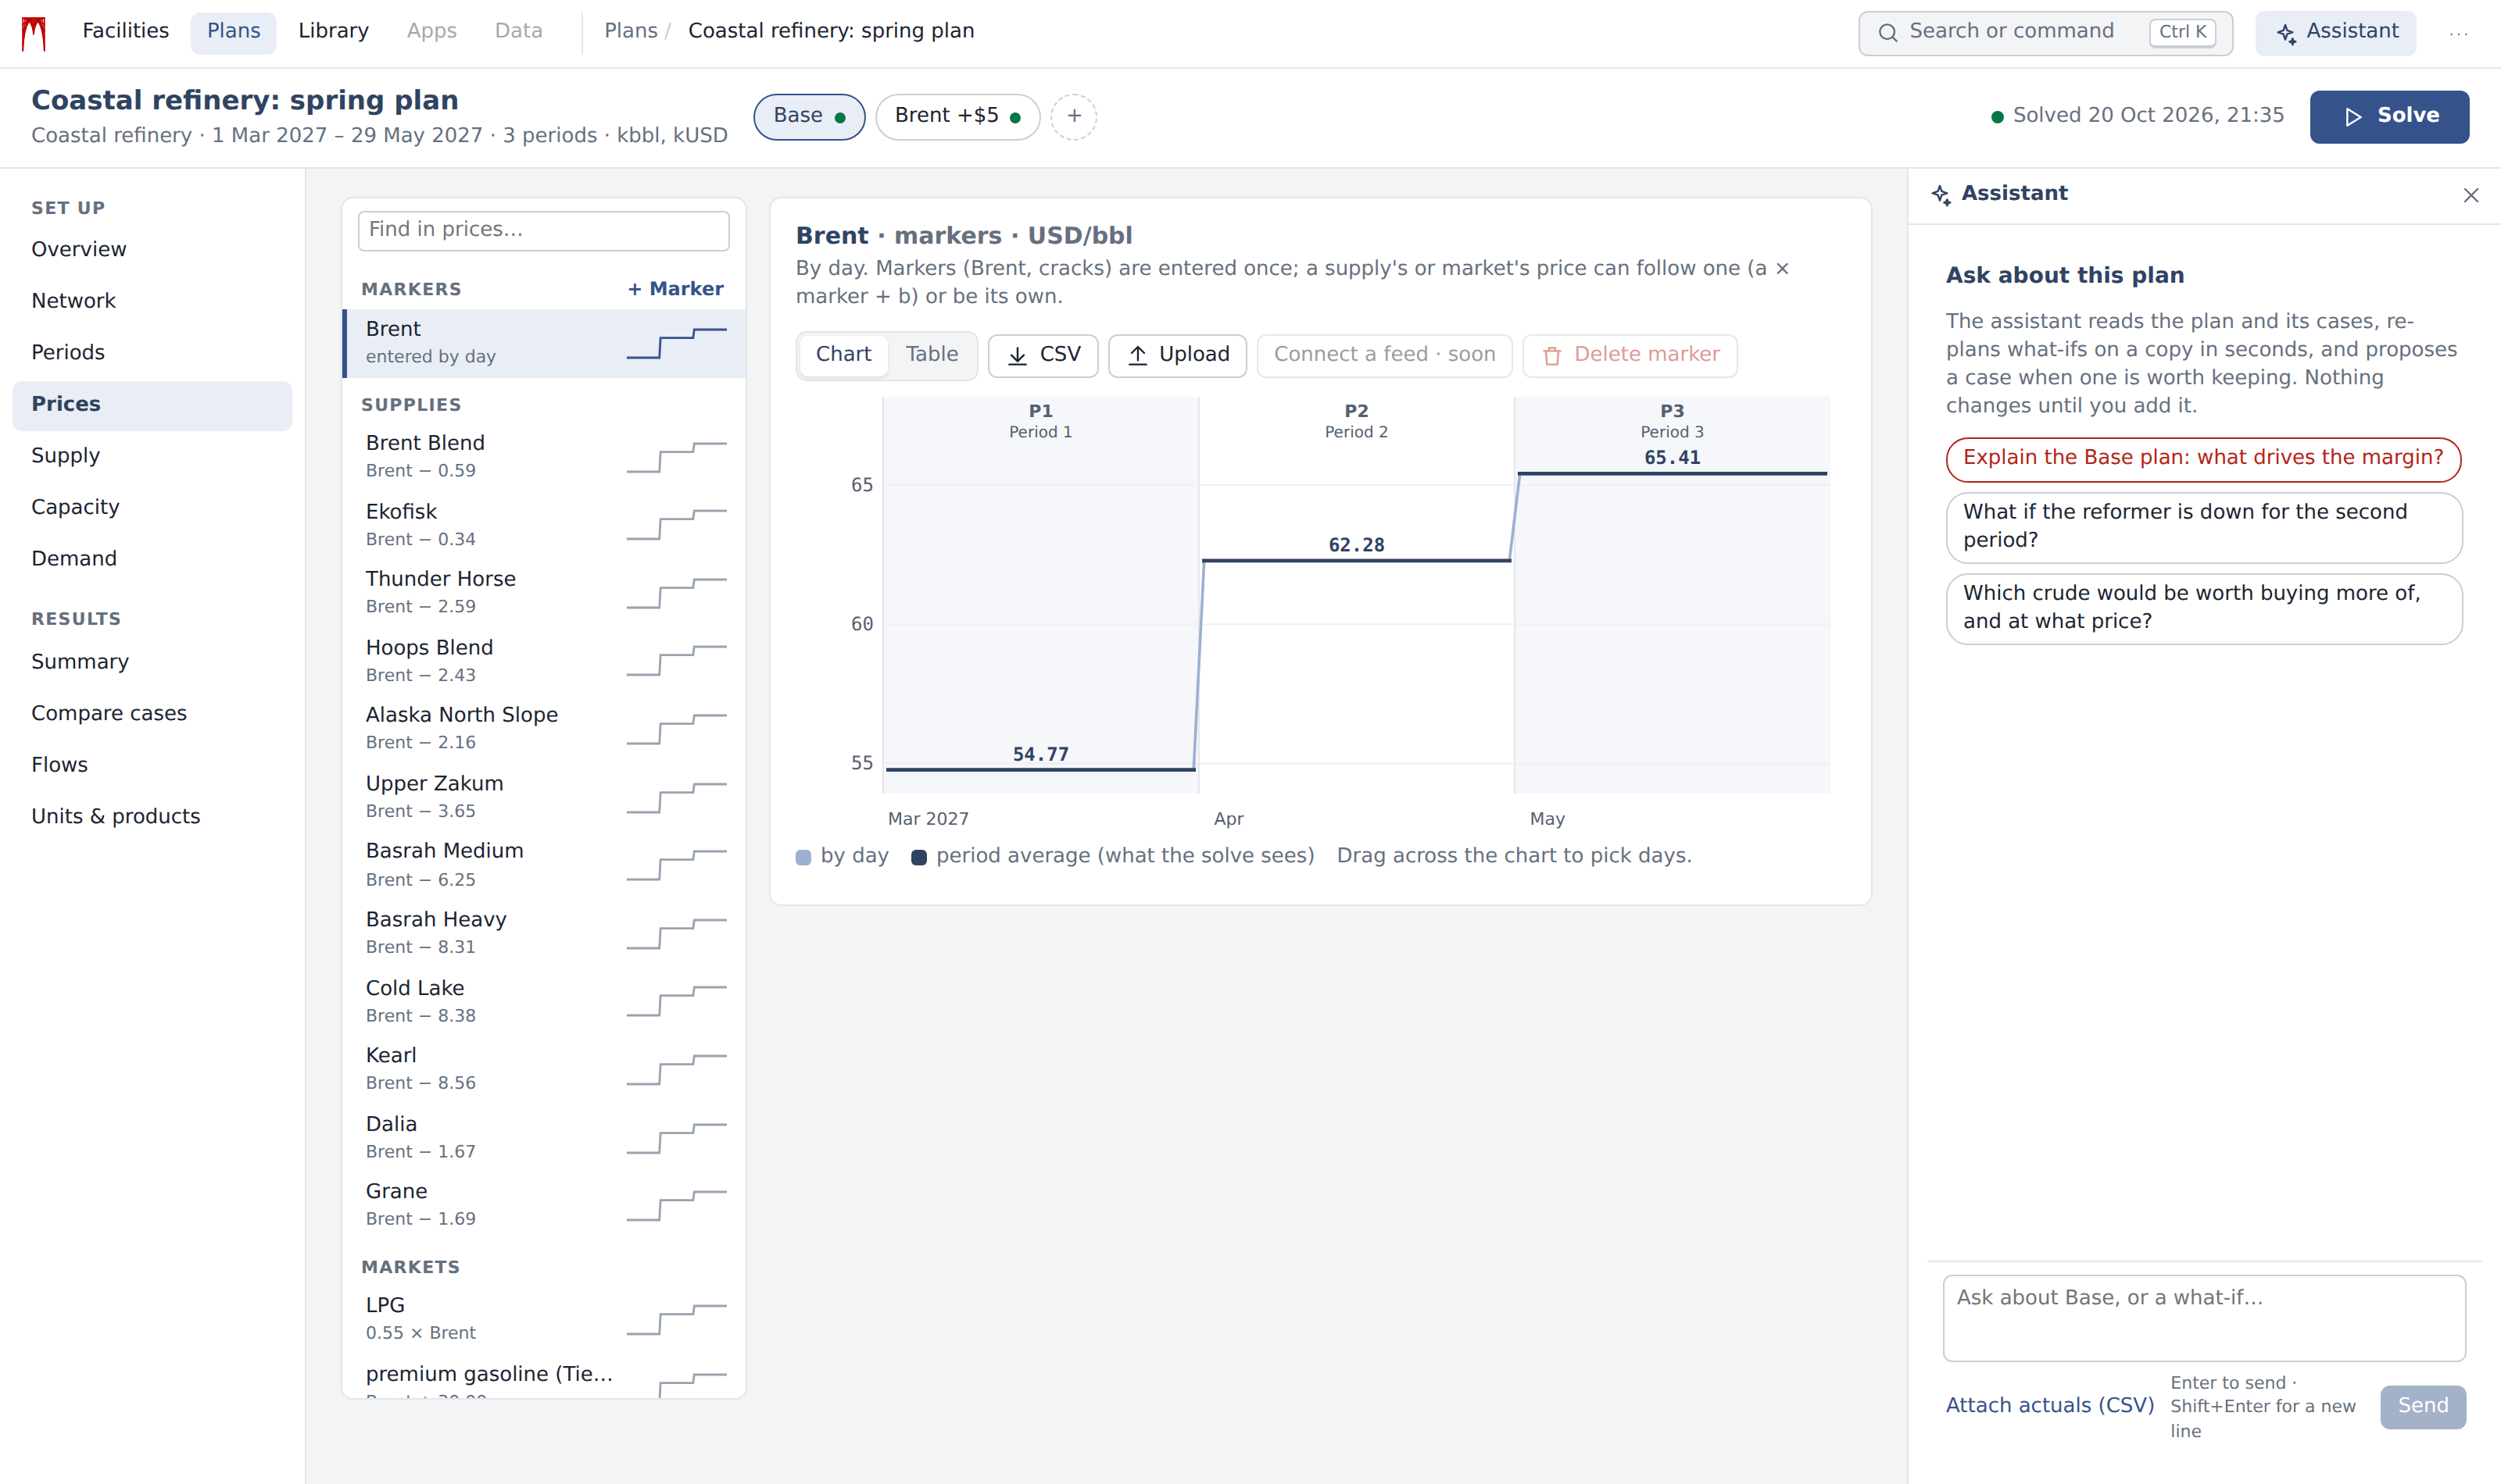Click the P1 Period 1 chart header
This screenshot has width=2501, height=1484.
point(1040,421)
